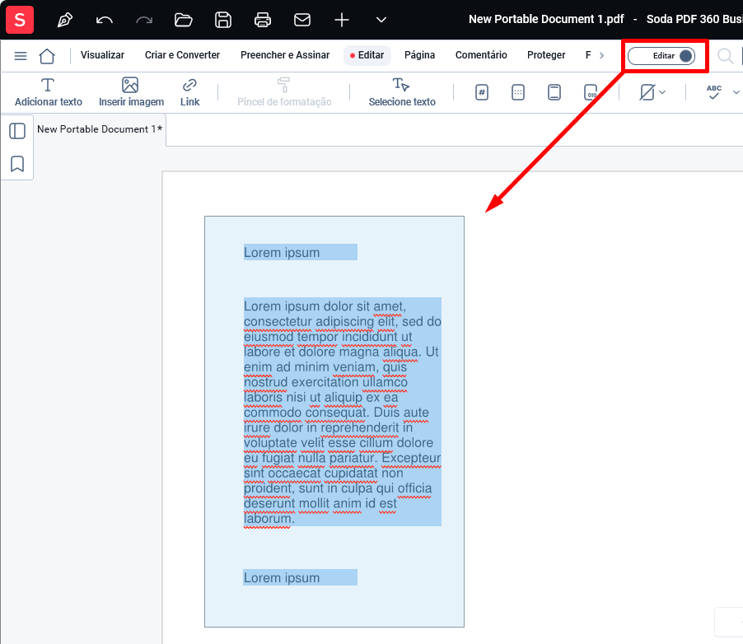The width and height of the screenshot is (743, 644).
Task: Click the bottom 'Lorem ipsum' text line
Action: 282,577
